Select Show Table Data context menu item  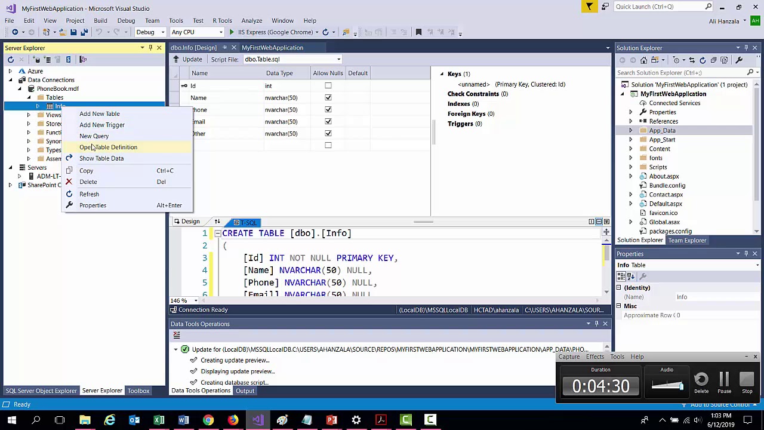click(x=127, y=159)
